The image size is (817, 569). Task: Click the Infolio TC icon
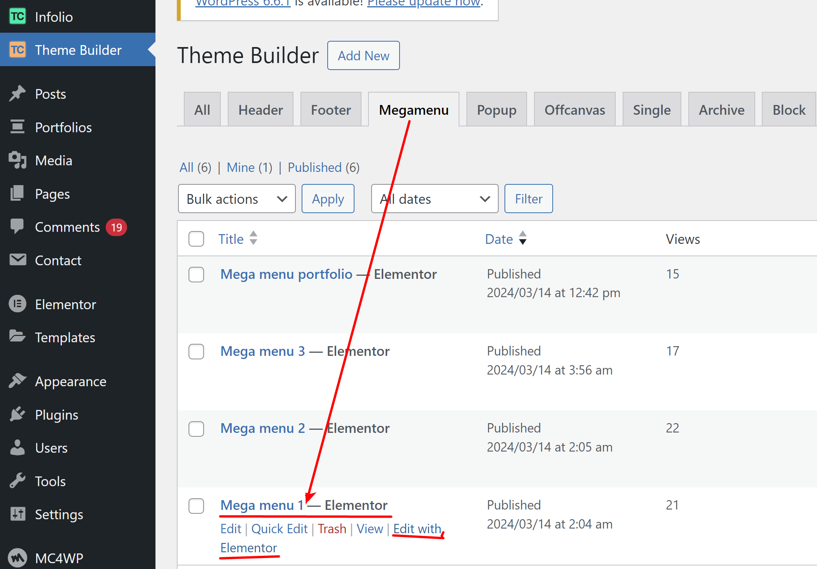17,16
